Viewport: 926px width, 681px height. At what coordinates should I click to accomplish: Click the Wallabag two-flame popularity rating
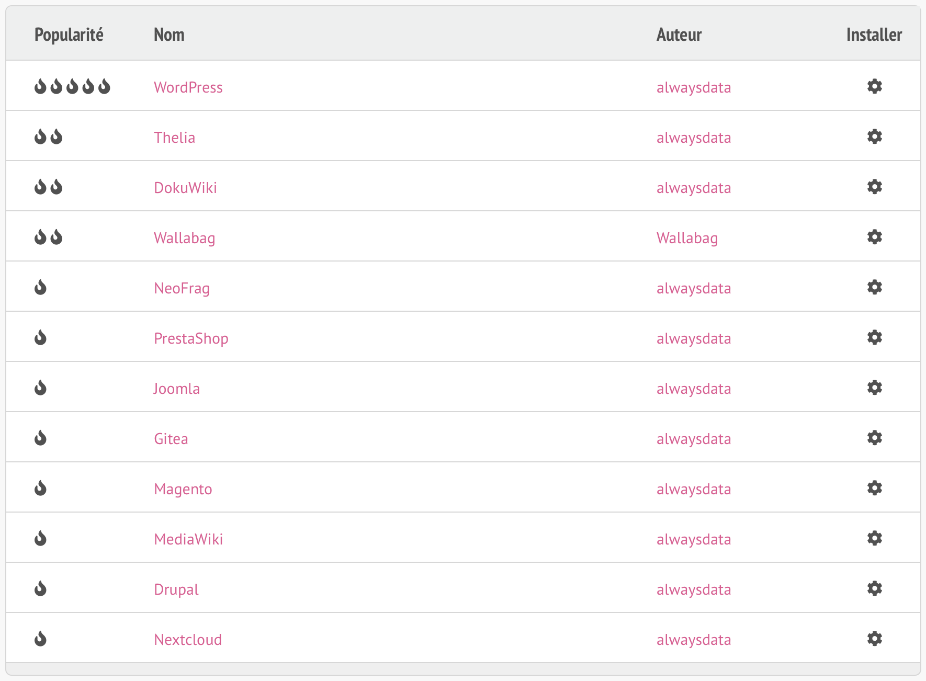pyautogui.click(x=49, y=237)
